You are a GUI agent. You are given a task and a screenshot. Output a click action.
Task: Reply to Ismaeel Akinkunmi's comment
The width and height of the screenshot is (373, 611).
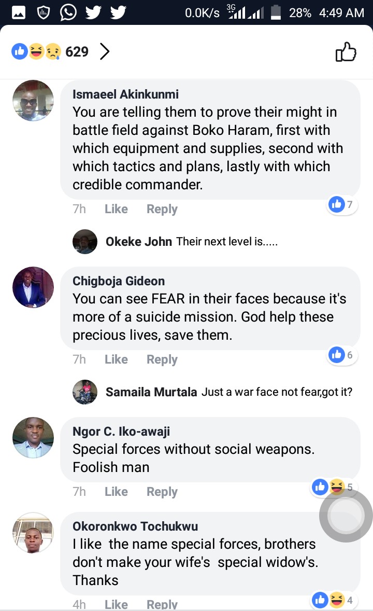(162, 209)
